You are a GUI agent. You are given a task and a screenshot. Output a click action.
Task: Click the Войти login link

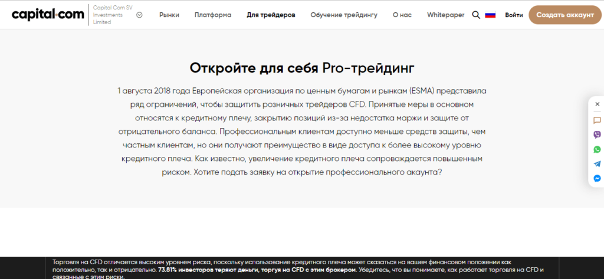pos(514,15)
